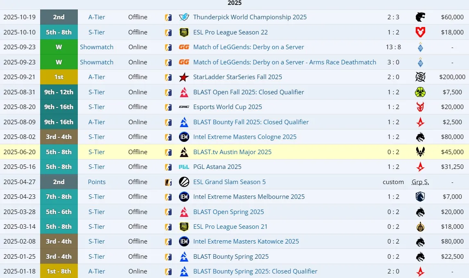Click the date 2025-08-31

[x=19, y=92]
